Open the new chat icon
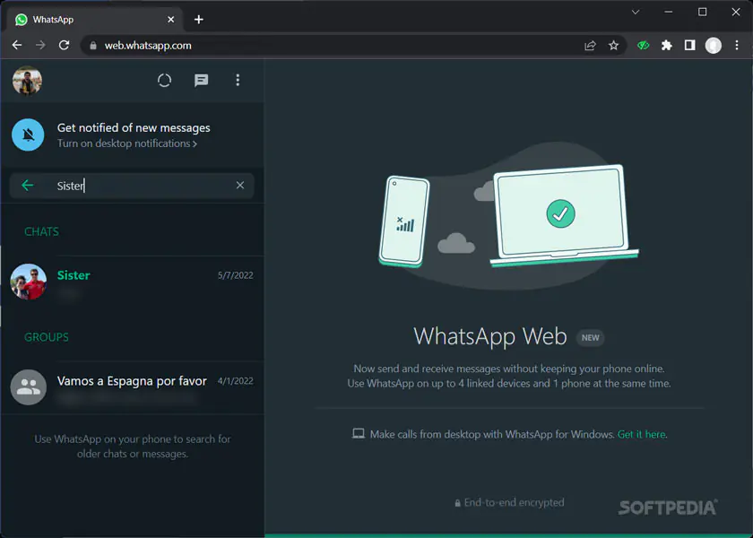 (201, 80)
